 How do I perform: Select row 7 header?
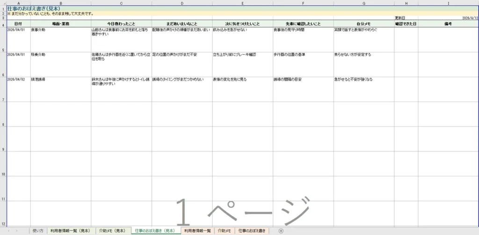click(x=3, y=100)
